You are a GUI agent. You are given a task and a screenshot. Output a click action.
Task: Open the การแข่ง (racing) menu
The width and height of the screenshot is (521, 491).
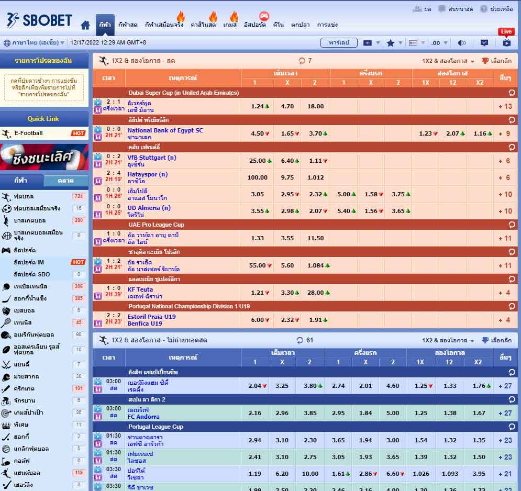pos(327,25)
